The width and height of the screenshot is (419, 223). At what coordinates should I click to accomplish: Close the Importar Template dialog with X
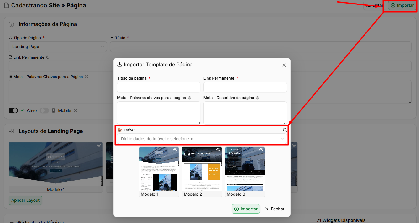[x=284, y=65]
